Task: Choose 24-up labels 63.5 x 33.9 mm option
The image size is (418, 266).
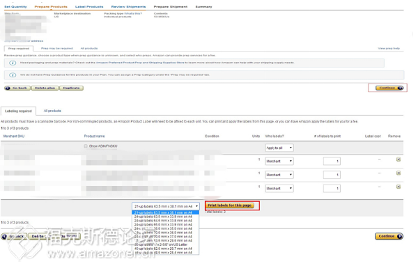Action: (x=166, y=217)
